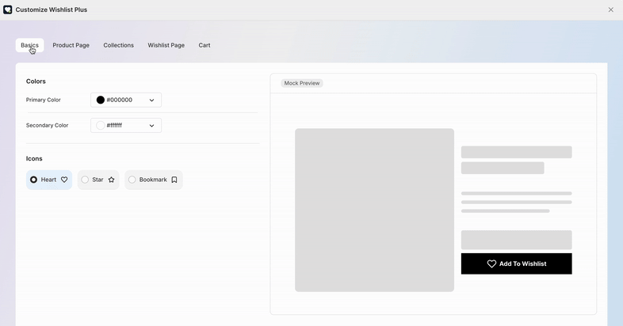Click the Secondary Color label

(x=48, y=125)
